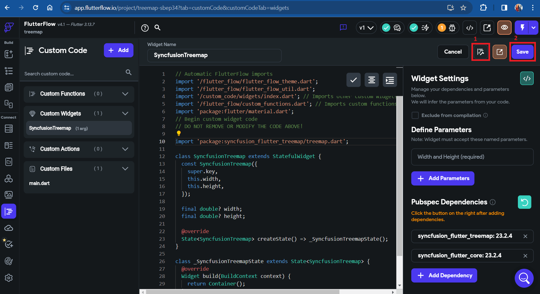The width and height of the screenshot is (540, 294).
Task: Open the browser extensions icon
Action: [483, 8]
